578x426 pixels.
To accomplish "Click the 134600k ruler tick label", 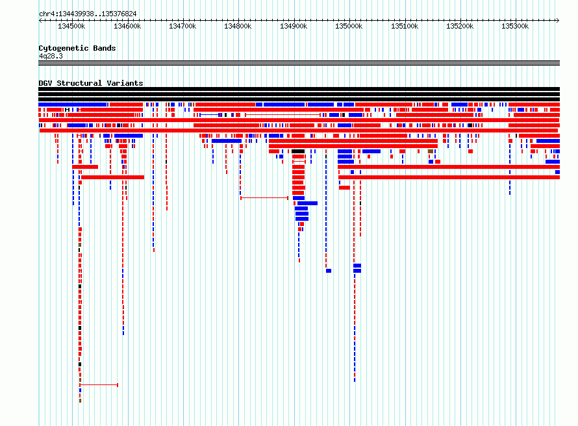I will coord(127,26).
